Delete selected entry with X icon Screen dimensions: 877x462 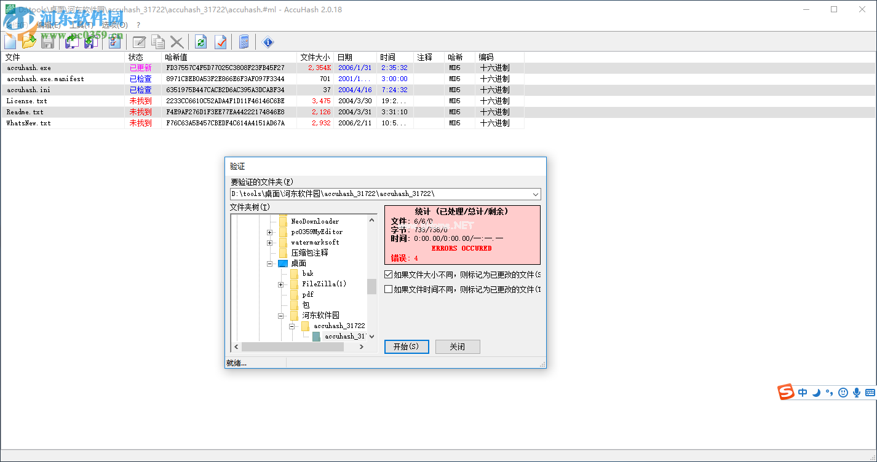tap(177, 42)
